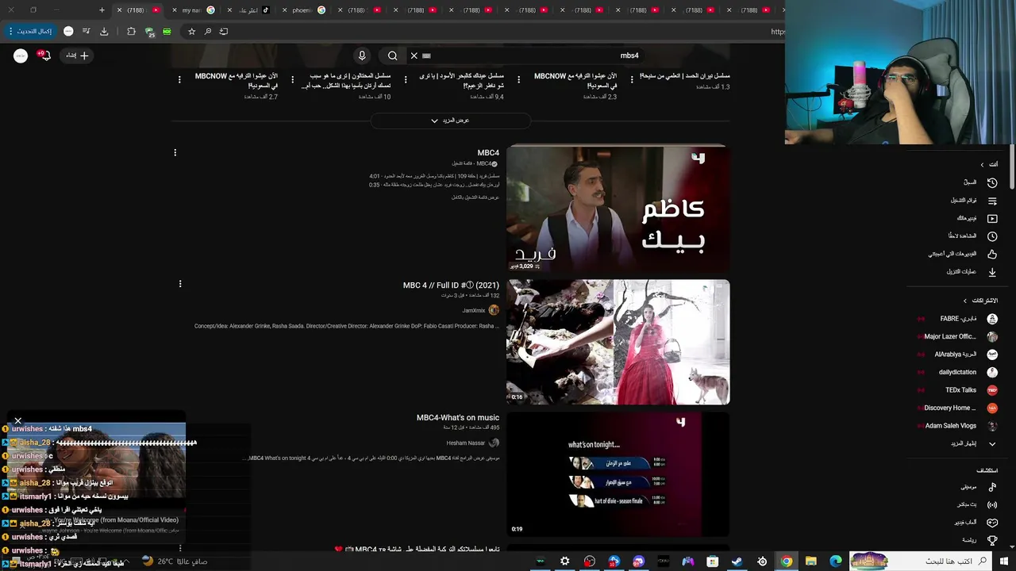This screenshot has height=571, width=1016.
Task: Open the MBC4 playlist title
Action: click(x=488, y=152)
